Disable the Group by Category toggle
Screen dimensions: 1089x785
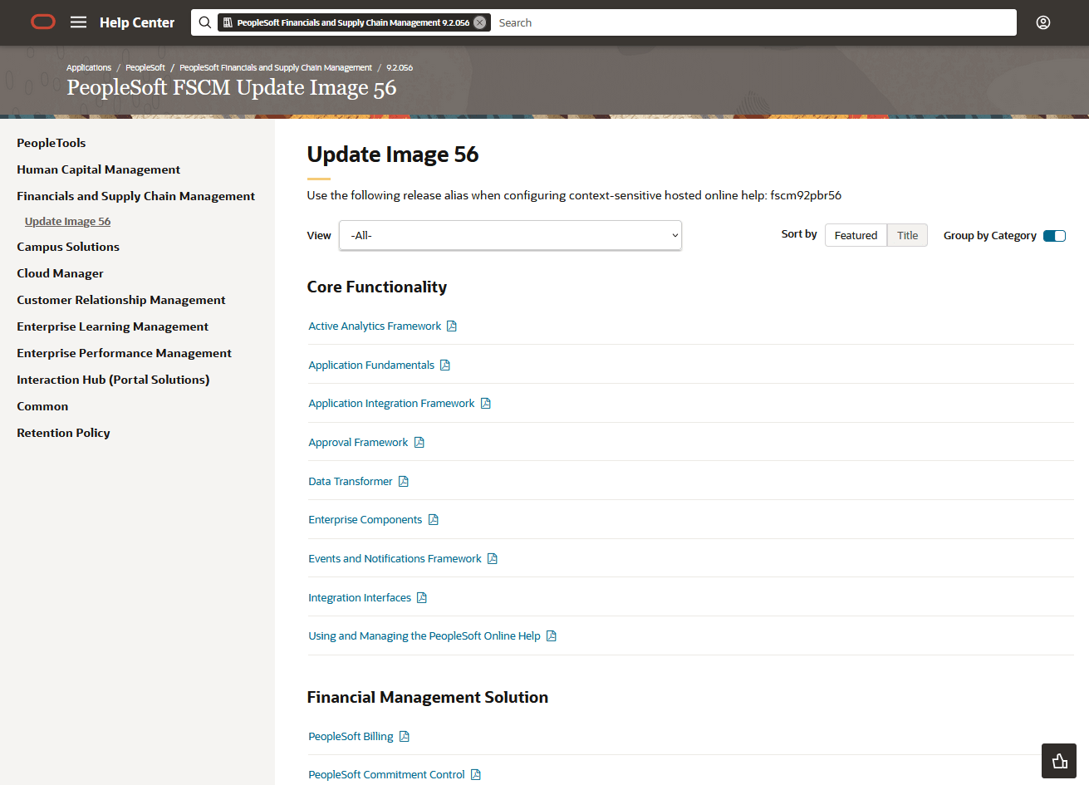(1054, 235)
